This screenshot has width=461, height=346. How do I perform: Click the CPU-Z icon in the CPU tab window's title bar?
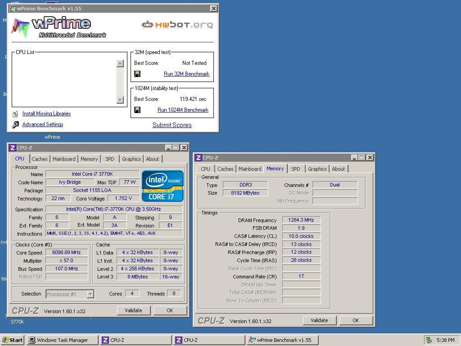(x=12, y=148)
